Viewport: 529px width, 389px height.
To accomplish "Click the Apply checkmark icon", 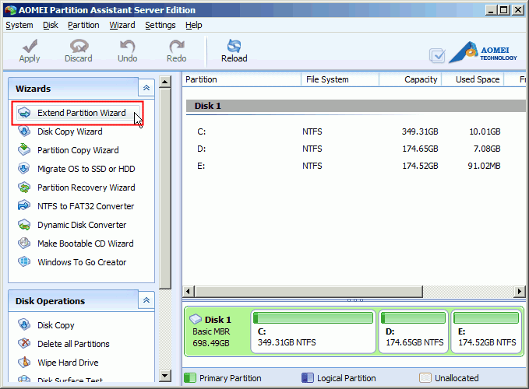I will pyautogui.click(x=30, y=46).
